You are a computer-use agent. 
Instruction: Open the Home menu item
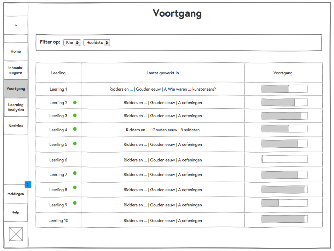click(x=16, y=51)
